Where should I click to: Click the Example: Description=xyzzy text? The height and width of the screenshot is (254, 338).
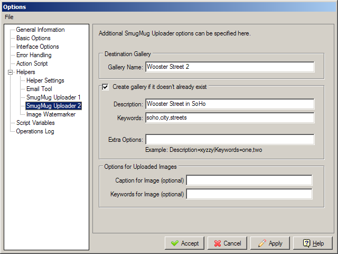click(204, 150)
